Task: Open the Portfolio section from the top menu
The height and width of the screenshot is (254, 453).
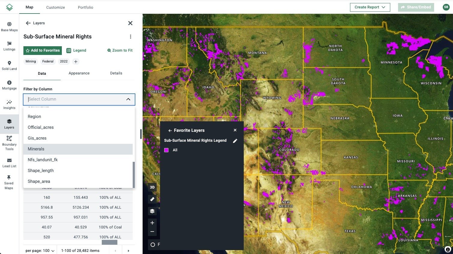Action: (85, 7)
